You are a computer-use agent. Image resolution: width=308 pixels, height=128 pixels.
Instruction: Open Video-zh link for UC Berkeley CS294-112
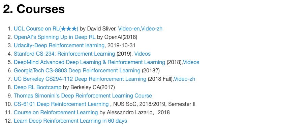(185, 79)
